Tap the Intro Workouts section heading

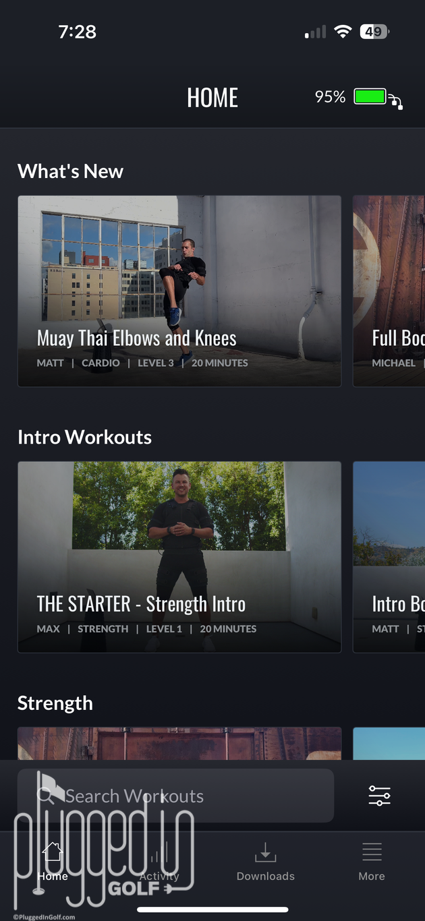pyautogui.click(x=84, y=437)
